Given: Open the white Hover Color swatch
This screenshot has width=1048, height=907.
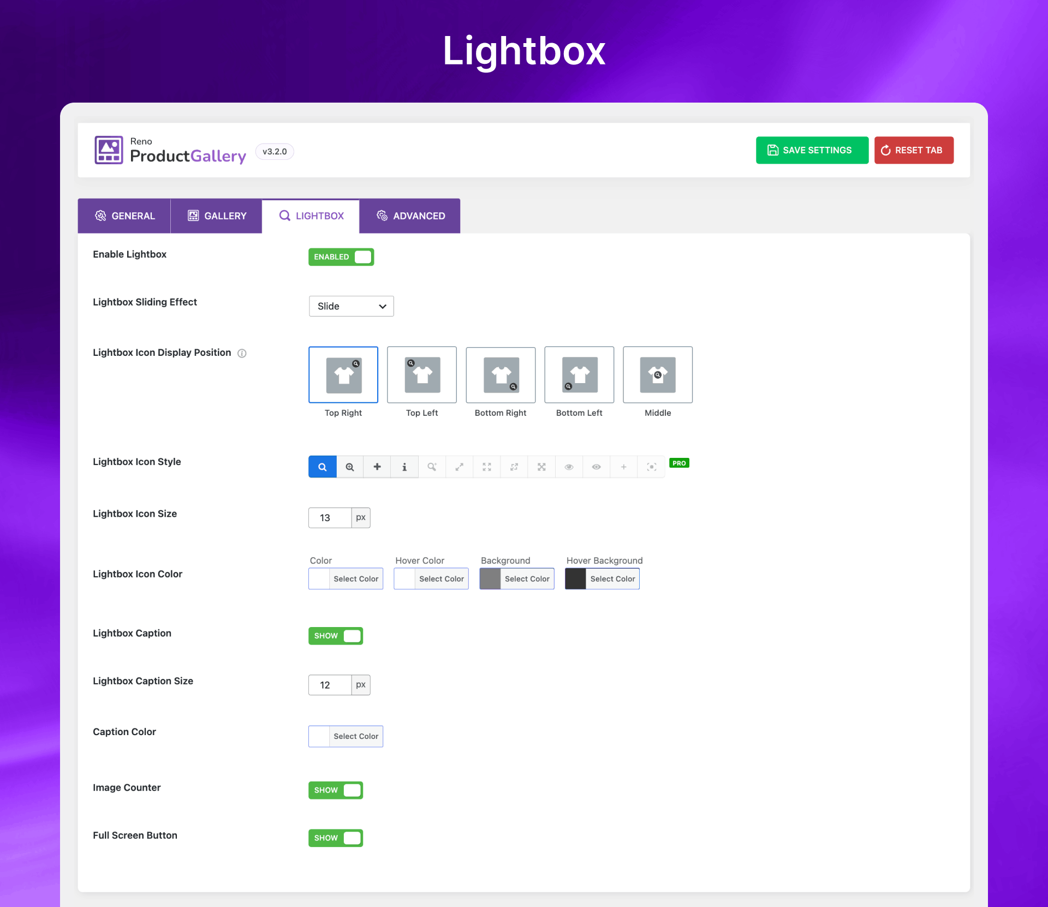Looking at the screenshot, I should tap(404, 579).
